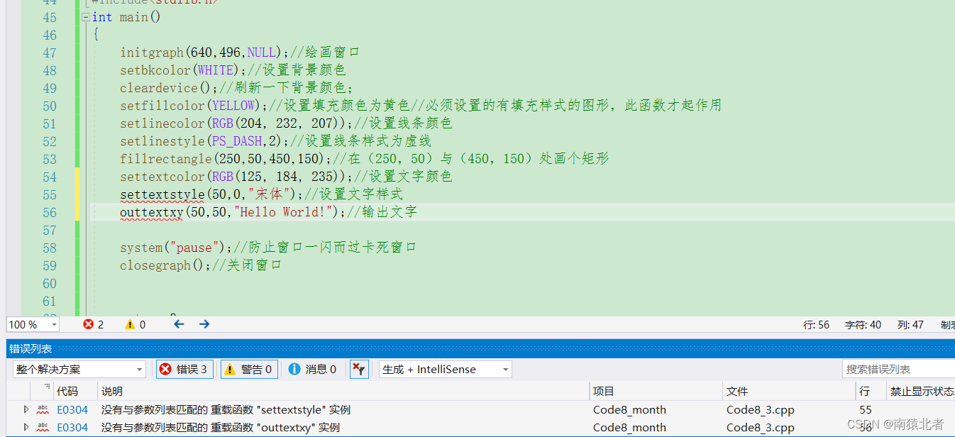Click the setfillcolor(YELLOW) code line
Screen dimensions: 955x437
(421, 106)
